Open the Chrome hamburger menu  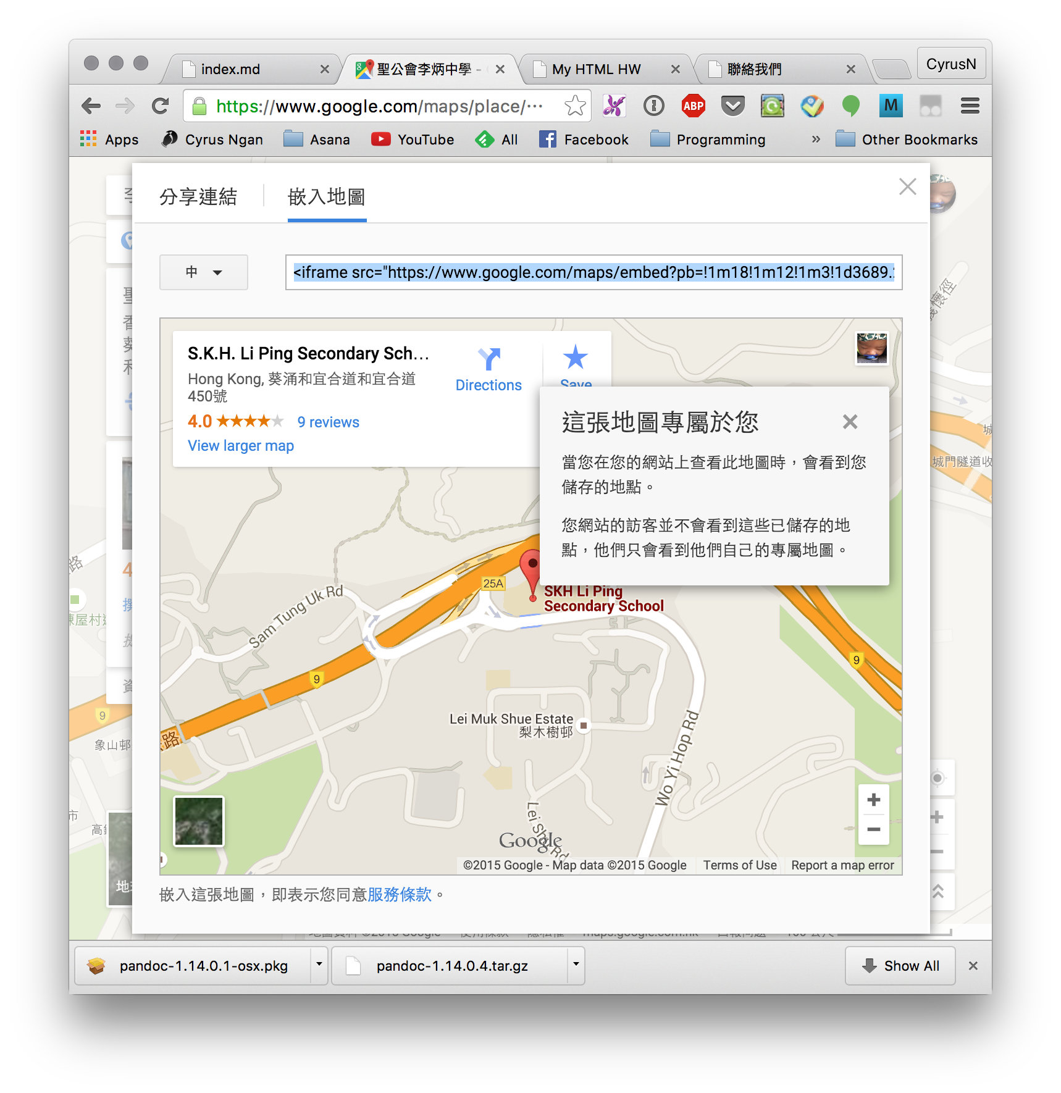(970, 106)
